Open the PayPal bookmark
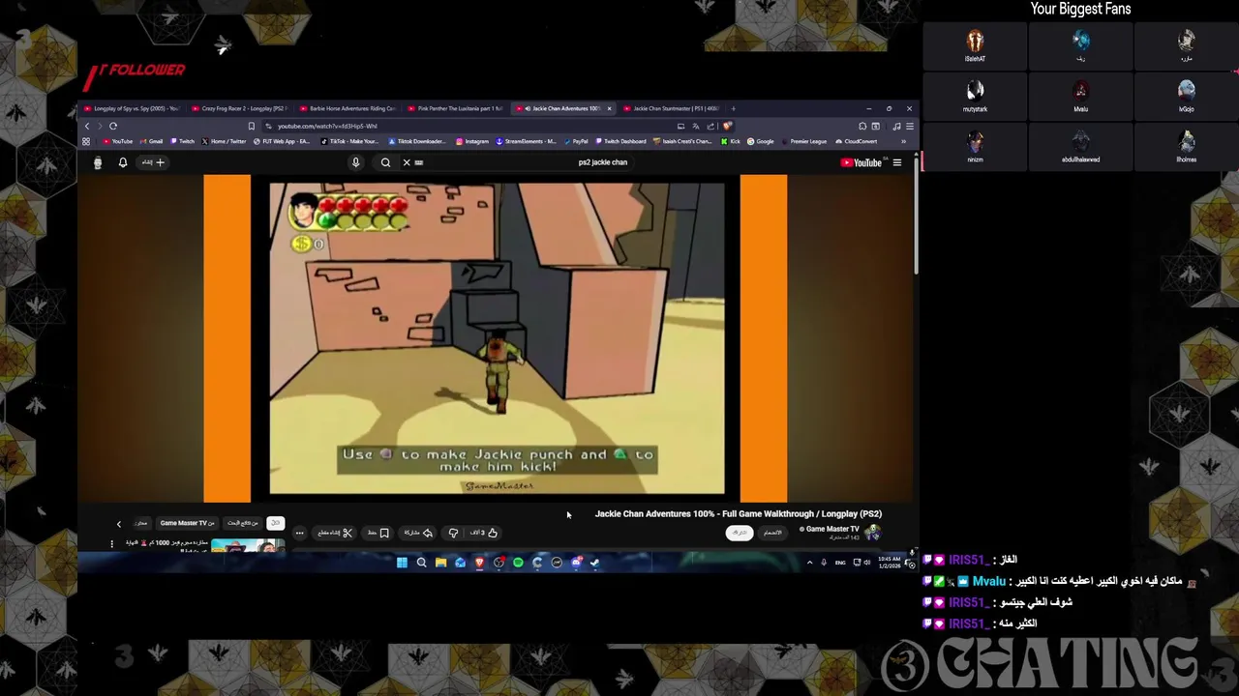Image resolution: width=1239 pixels, height=696 pixels. 576,141
